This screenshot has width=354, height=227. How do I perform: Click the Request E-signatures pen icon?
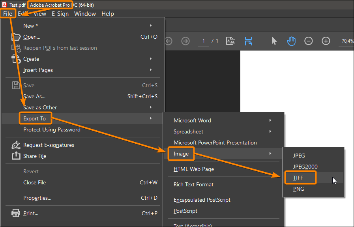point(16,145)
